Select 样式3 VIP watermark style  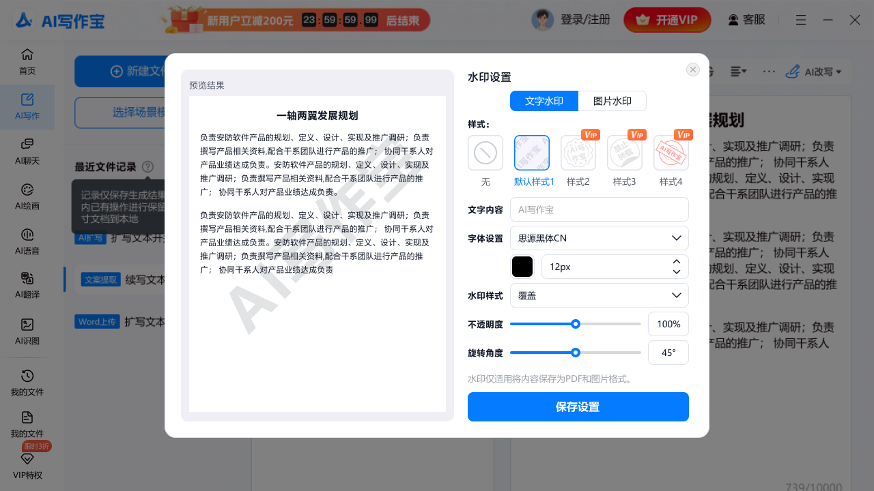[x=625, y=153]
